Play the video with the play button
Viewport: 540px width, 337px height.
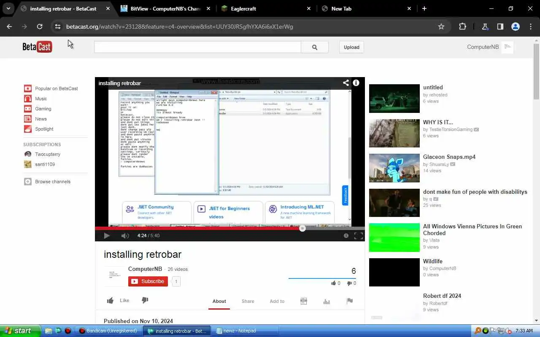click(106, 235)
